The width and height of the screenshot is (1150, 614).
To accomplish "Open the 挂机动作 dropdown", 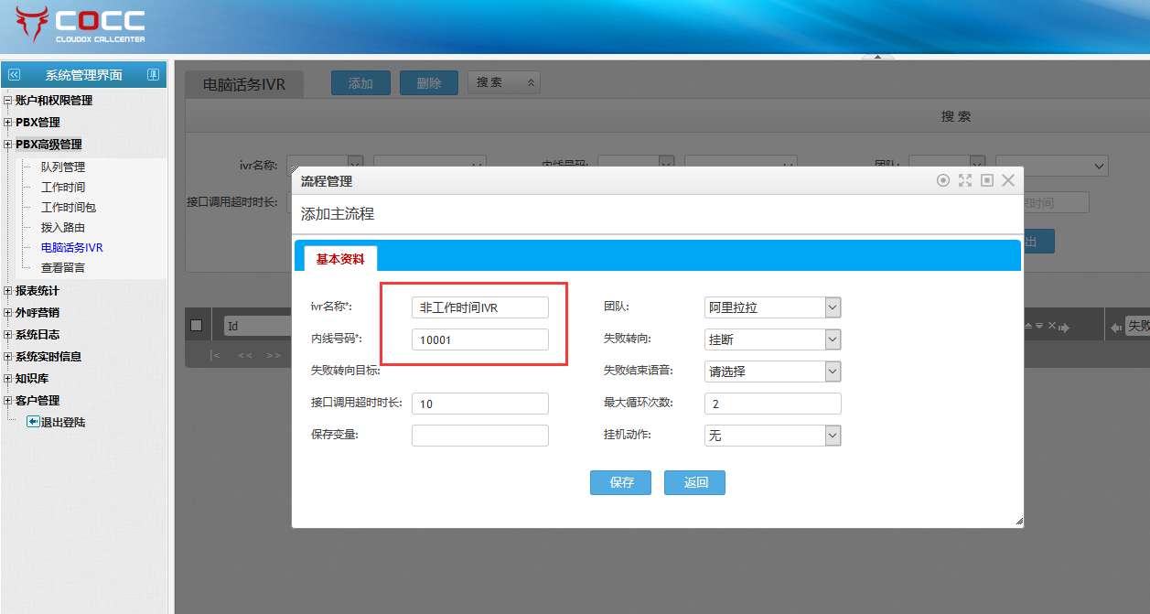I will [x=832, y=436].
